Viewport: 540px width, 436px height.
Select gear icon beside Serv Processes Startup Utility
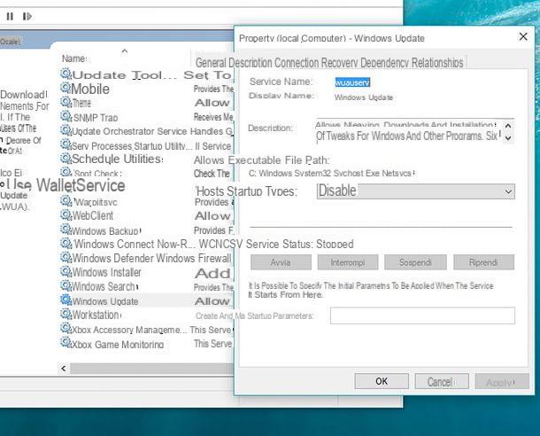(x=66, y=144)
